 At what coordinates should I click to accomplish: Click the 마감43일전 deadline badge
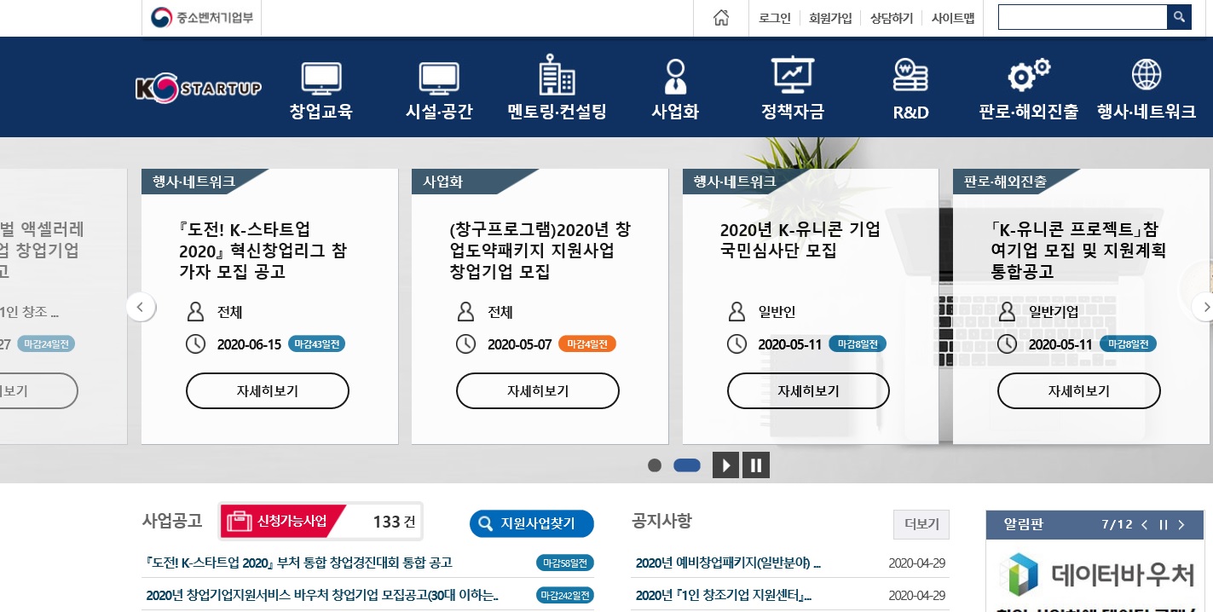[316, 344]
